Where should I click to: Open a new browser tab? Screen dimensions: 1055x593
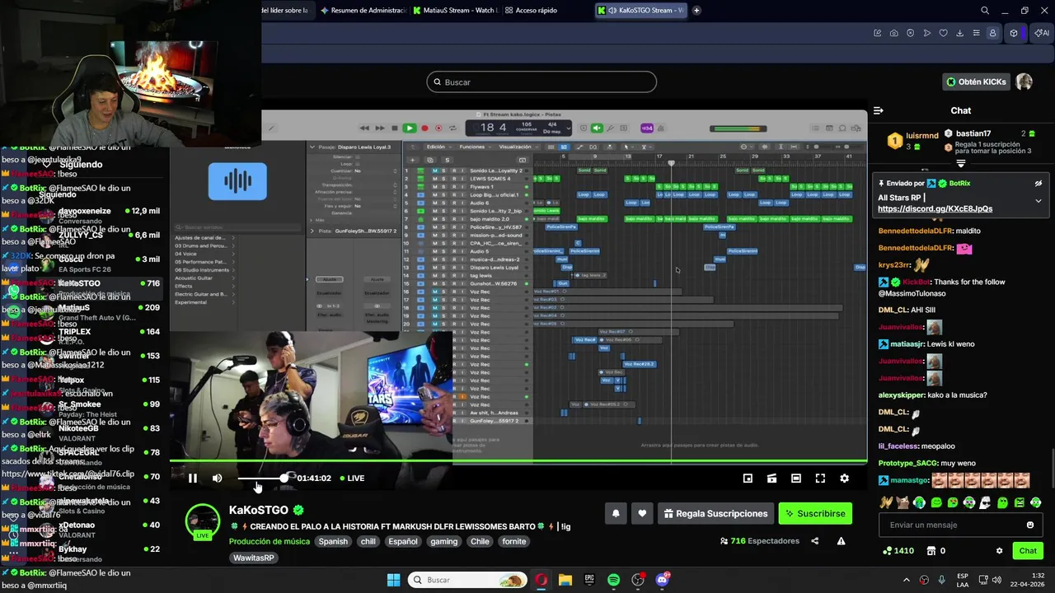click(x=696, y=10)
